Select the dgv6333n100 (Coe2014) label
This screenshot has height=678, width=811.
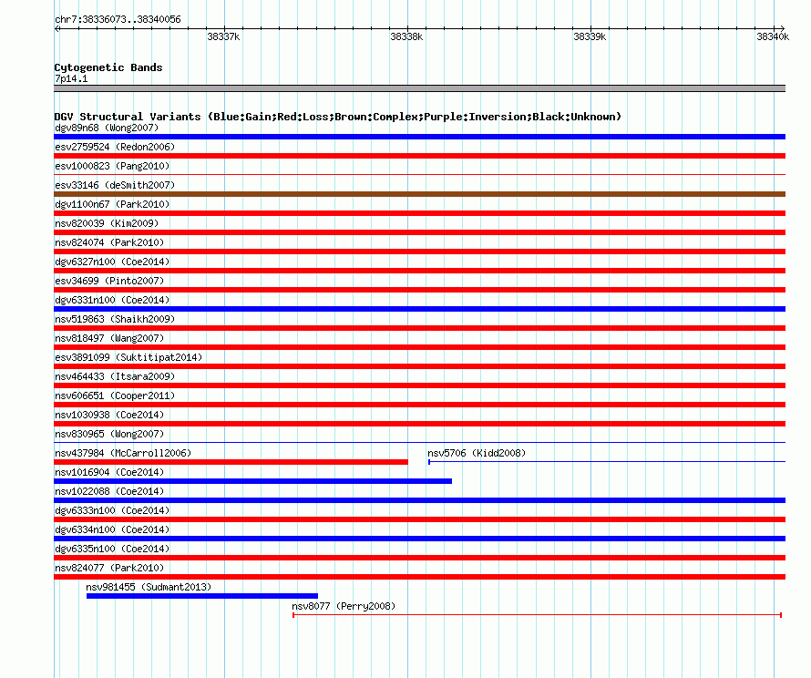[112, 510]
